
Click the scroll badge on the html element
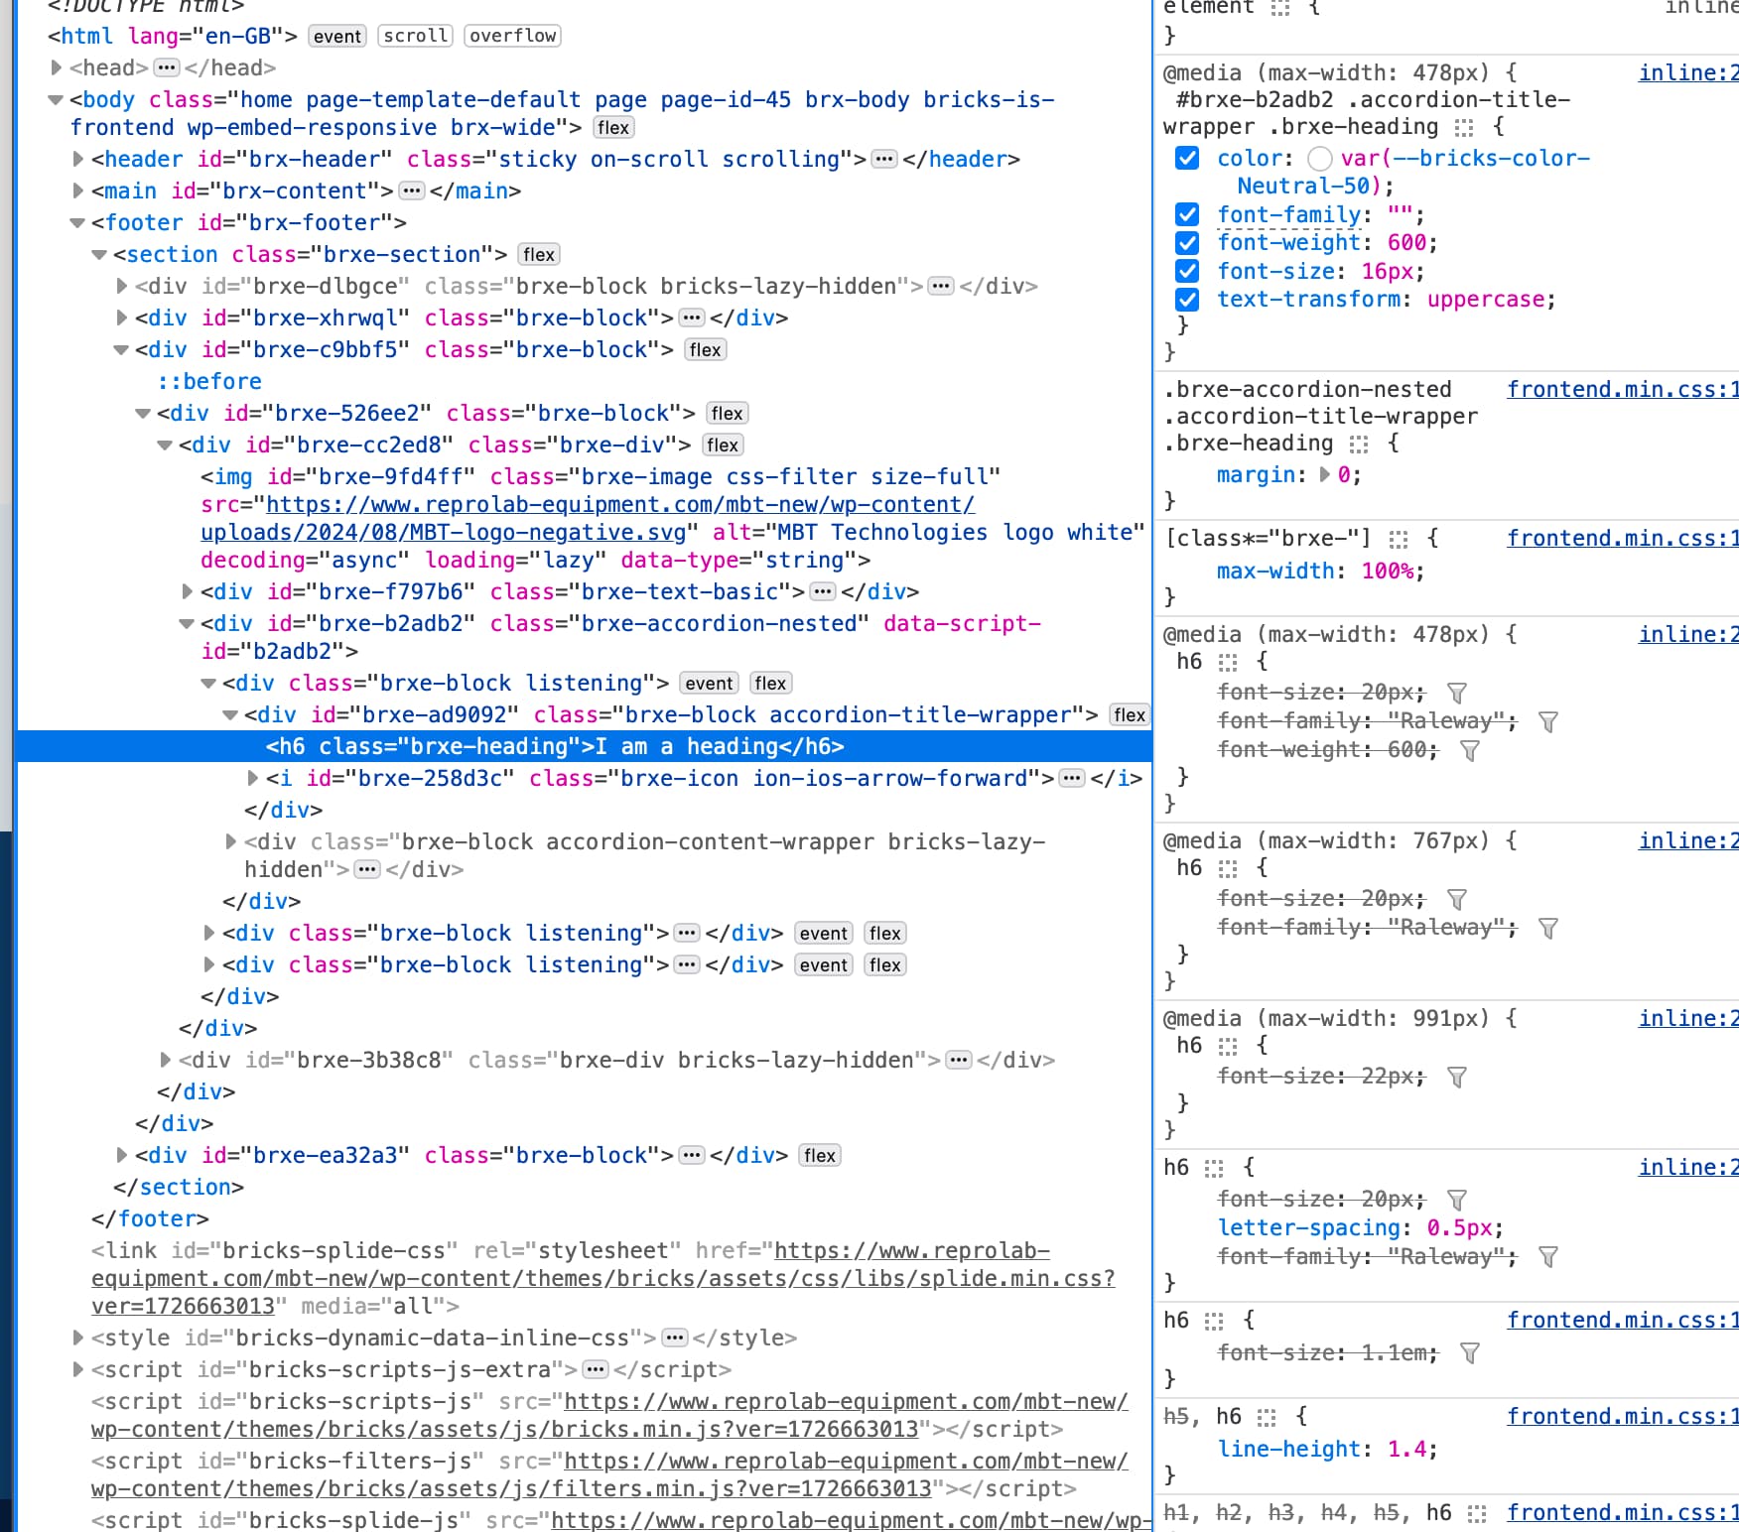pyautogui.click(x=416, y=37)
